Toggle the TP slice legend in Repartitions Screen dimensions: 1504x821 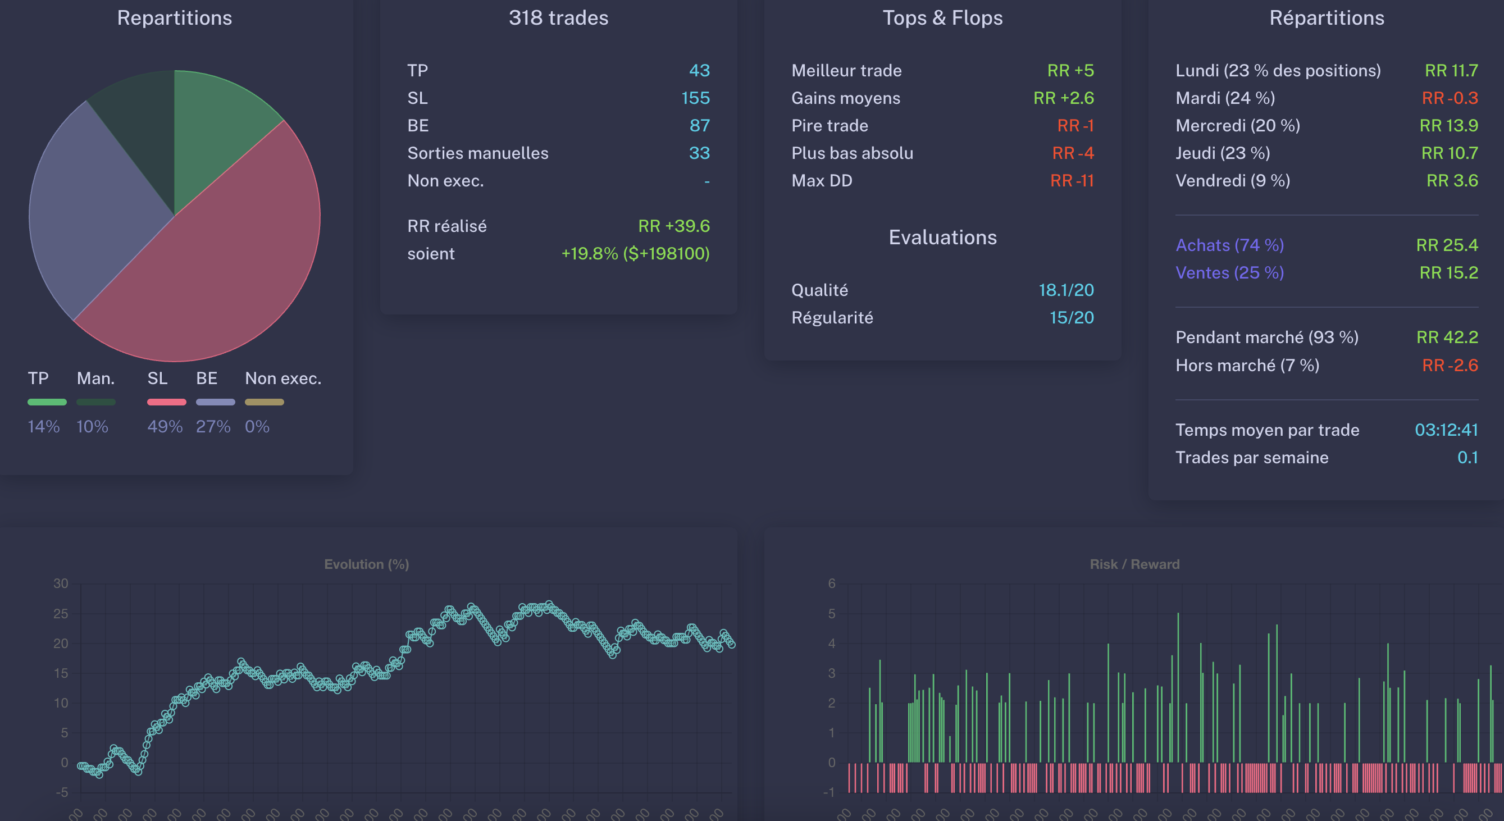click(47, 402)
